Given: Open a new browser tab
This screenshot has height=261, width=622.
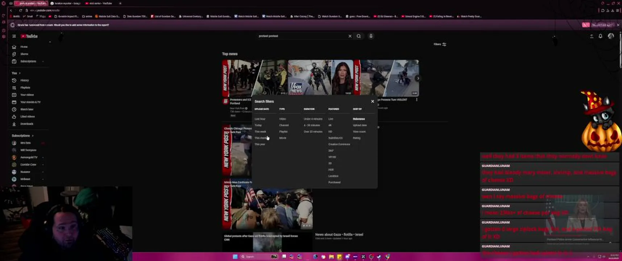Looking at the screenshot, I should (x=120, y=3).
